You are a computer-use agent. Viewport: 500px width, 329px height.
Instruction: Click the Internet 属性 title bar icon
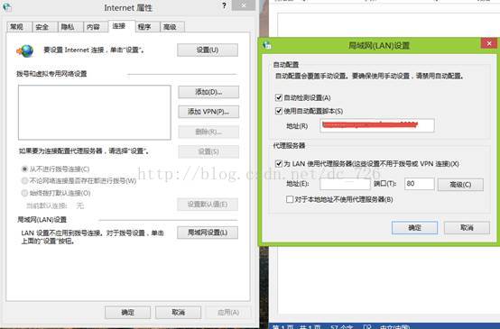tap(7, 7)
